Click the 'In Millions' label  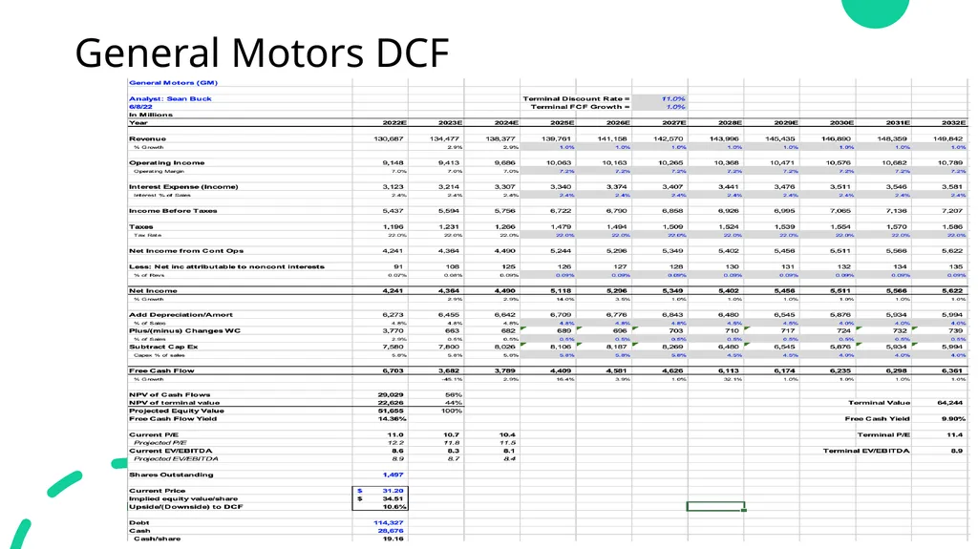[151, 115]
